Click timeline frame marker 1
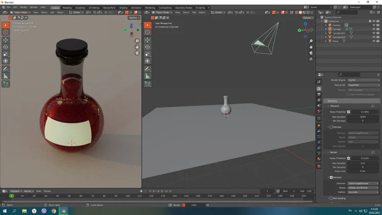The width and height of the screenshot is (382, 215). click(x=11, y=196)
